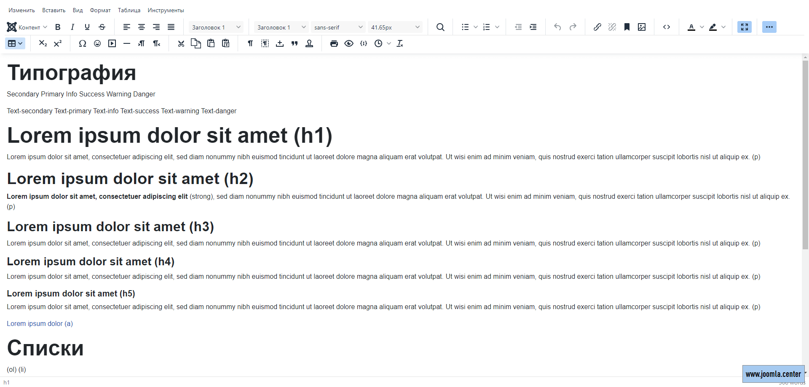Click the insert image icon

point(642,27)
